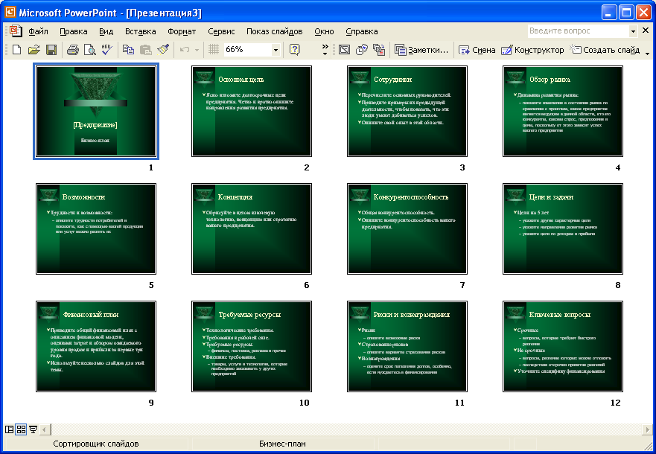Image resolution: width=656 pixels, height=454 pixels.
Task: Open the Заметки speaker notes button
Action: 421,50
